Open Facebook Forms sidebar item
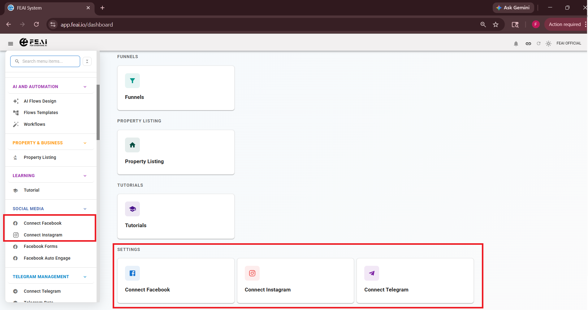The image size is (588, 310). coord(51,246)
